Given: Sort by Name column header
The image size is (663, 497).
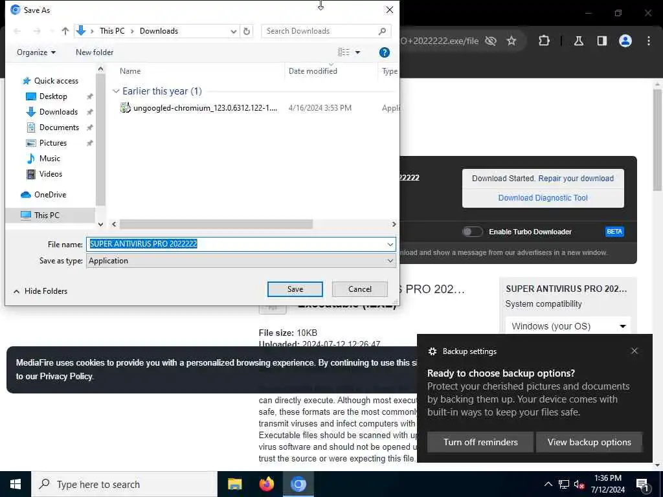Looking at the screenshot, I should 129,71.
